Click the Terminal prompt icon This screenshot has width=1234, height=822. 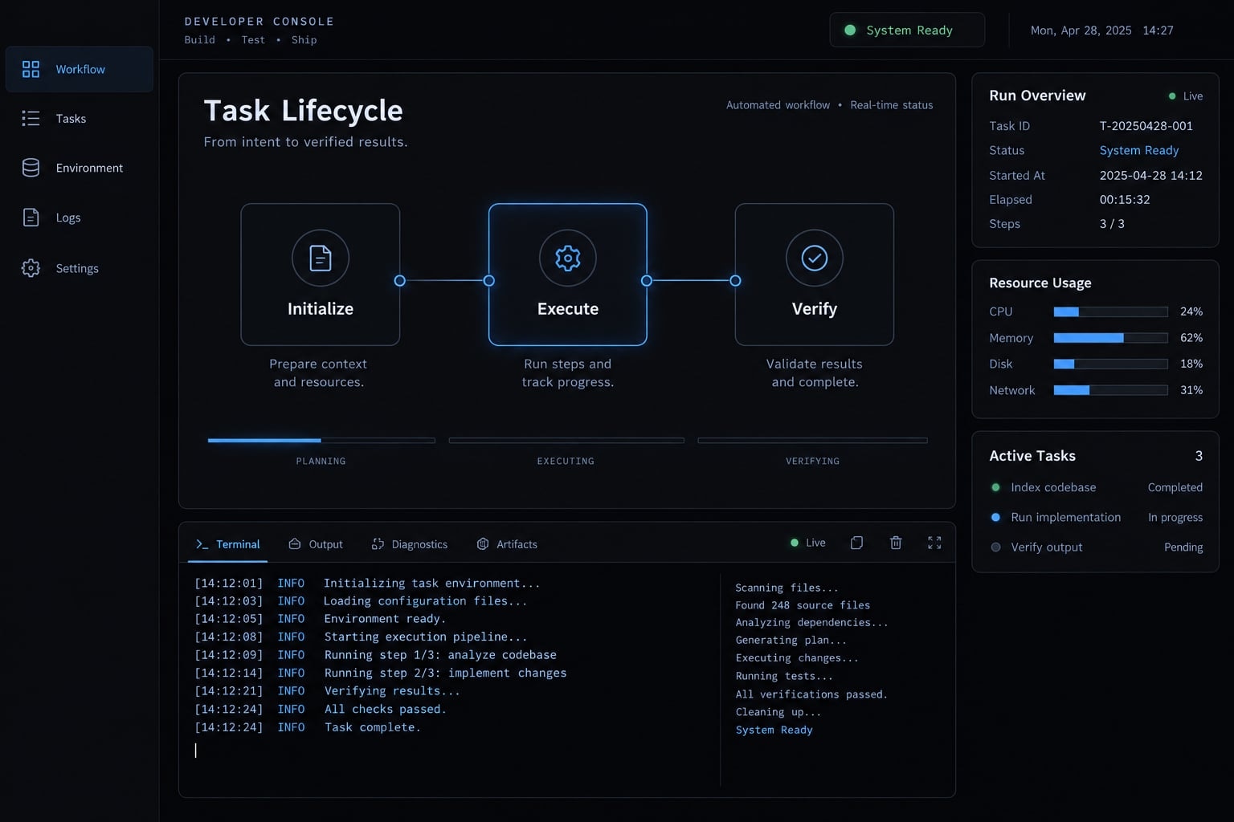pos(202,544)
